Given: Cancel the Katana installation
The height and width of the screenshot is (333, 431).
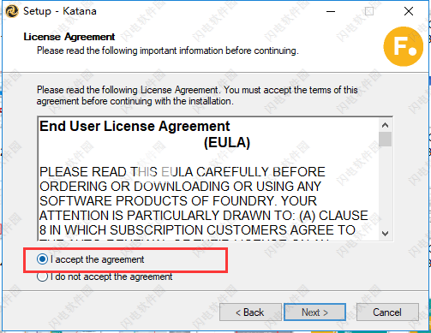Looking at the screenshot, I should [387, 312].
